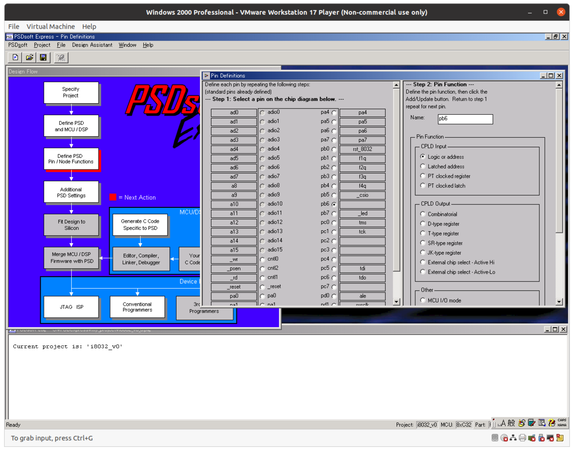Select the Combinatorial output option
The image size is (574, 451).
coord(423,214)
